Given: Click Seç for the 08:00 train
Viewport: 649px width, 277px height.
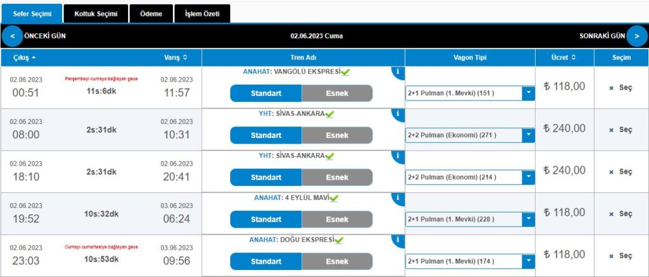Looking at the screenshot, I should click(621, 130).
